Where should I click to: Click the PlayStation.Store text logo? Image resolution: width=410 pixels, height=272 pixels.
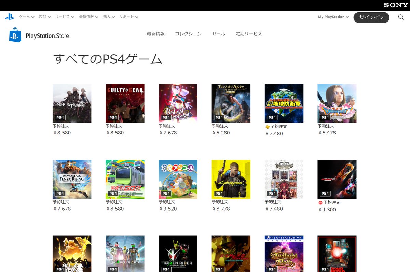pos(47,36)
